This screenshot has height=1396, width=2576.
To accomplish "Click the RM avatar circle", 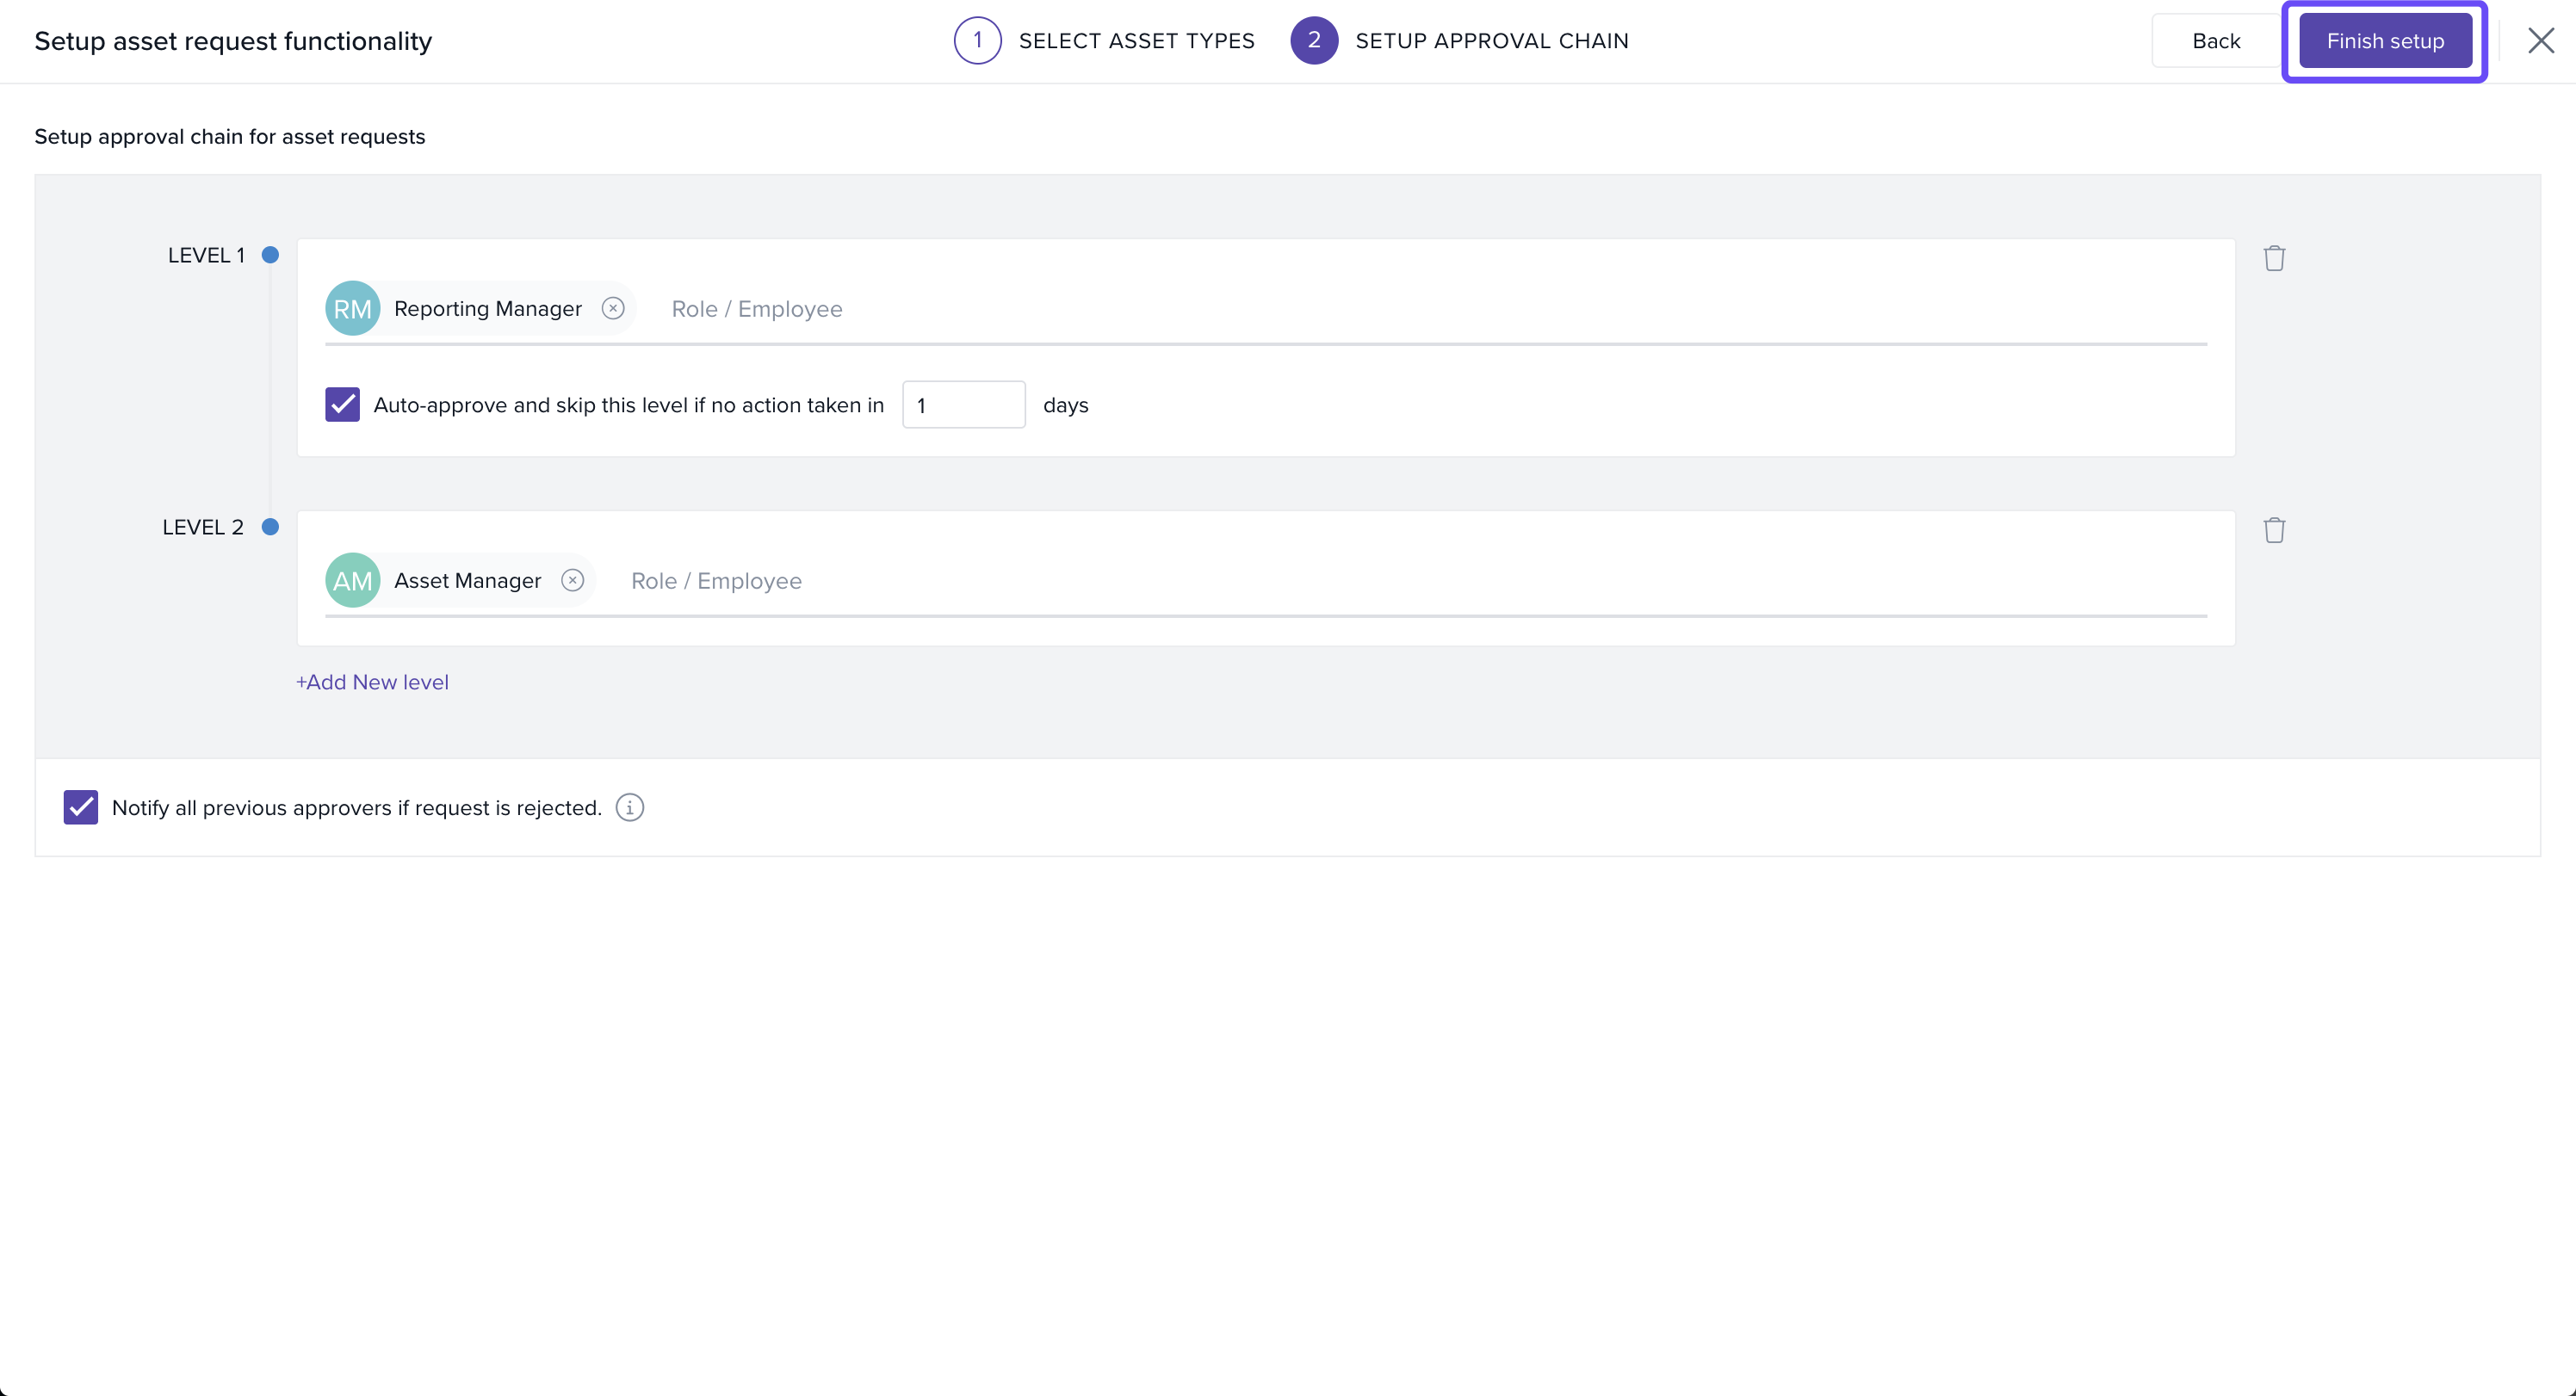I will (352, 308).
